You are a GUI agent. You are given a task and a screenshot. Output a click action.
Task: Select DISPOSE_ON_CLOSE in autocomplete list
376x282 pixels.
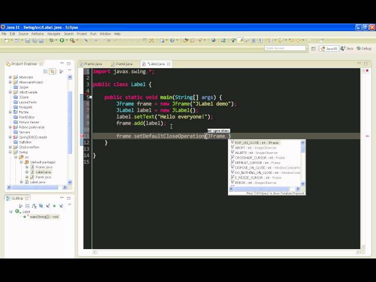tap(265, 167)
